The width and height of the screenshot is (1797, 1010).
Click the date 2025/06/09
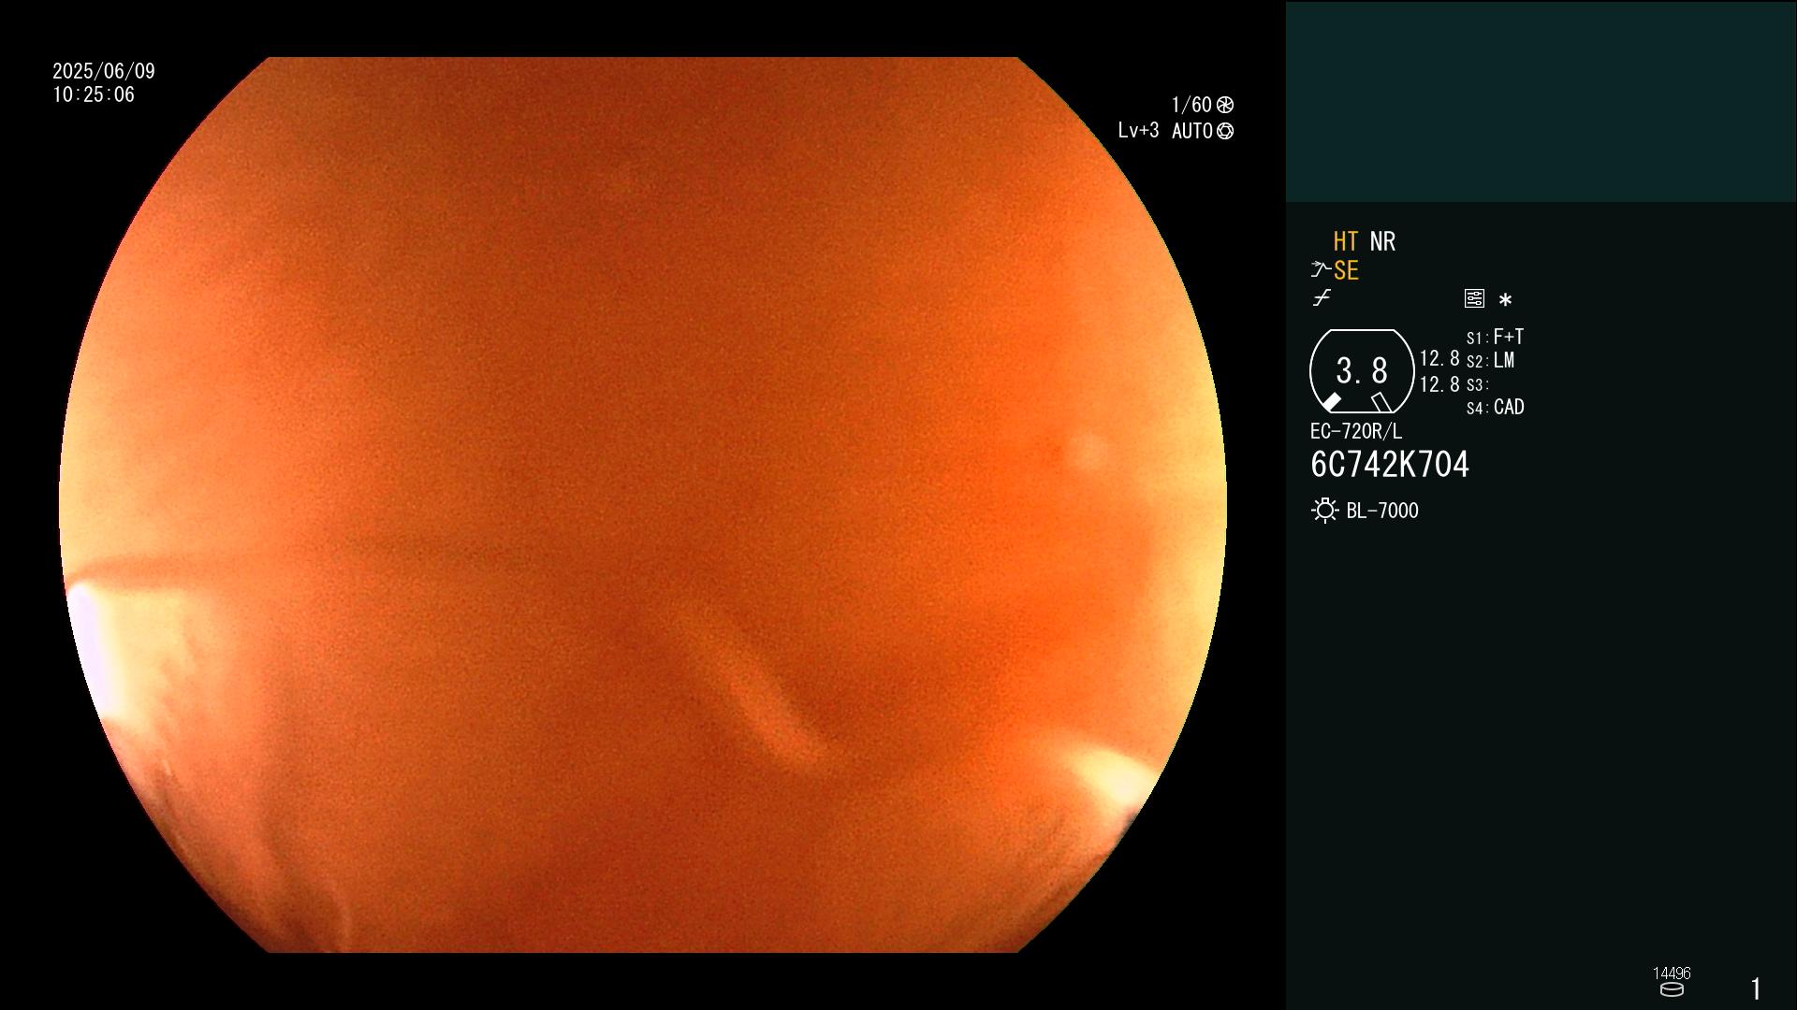point(104,71)
